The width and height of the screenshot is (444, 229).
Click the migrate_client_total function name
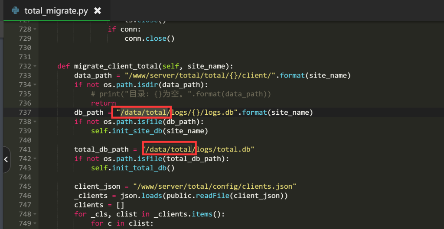pos(116,66)
